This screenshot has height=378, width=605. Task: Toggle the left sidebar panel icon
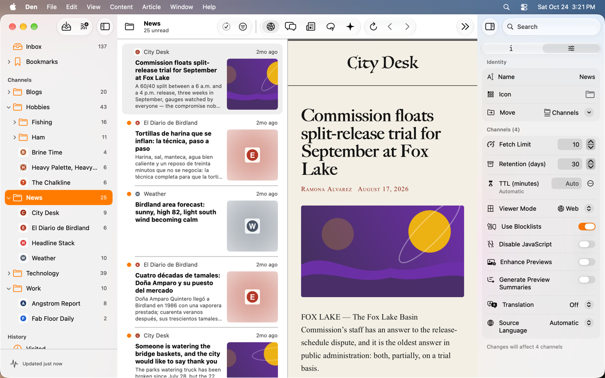tap(105, 27)
